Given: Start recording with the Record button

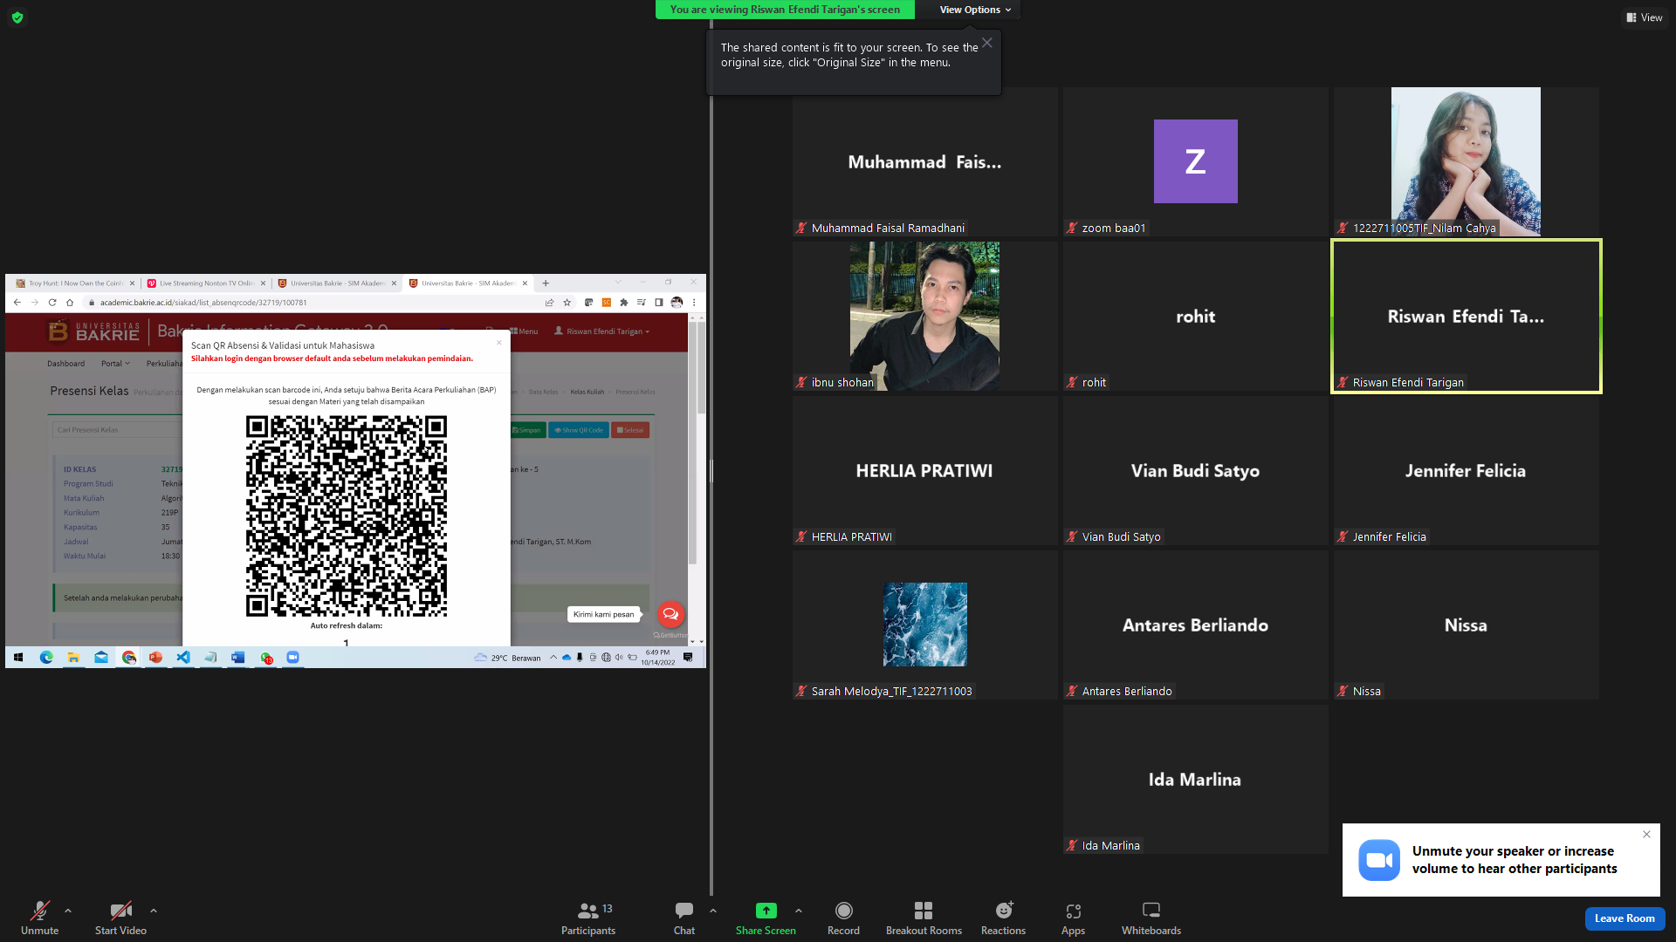Looking at the screenshot, I should pyautogui.click(x=843, y=918).
